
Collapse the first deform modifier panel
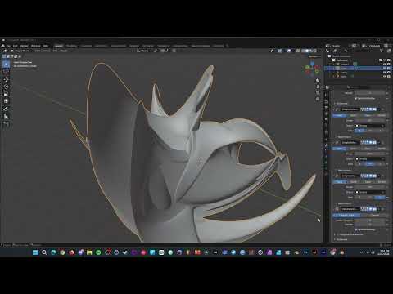pos(334,109)
